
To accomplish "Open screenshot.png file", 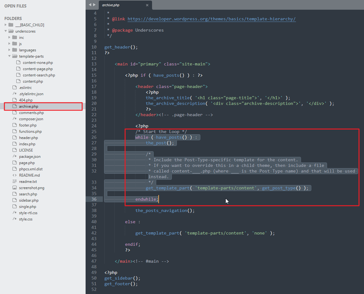I will click(x=32, y=188).
